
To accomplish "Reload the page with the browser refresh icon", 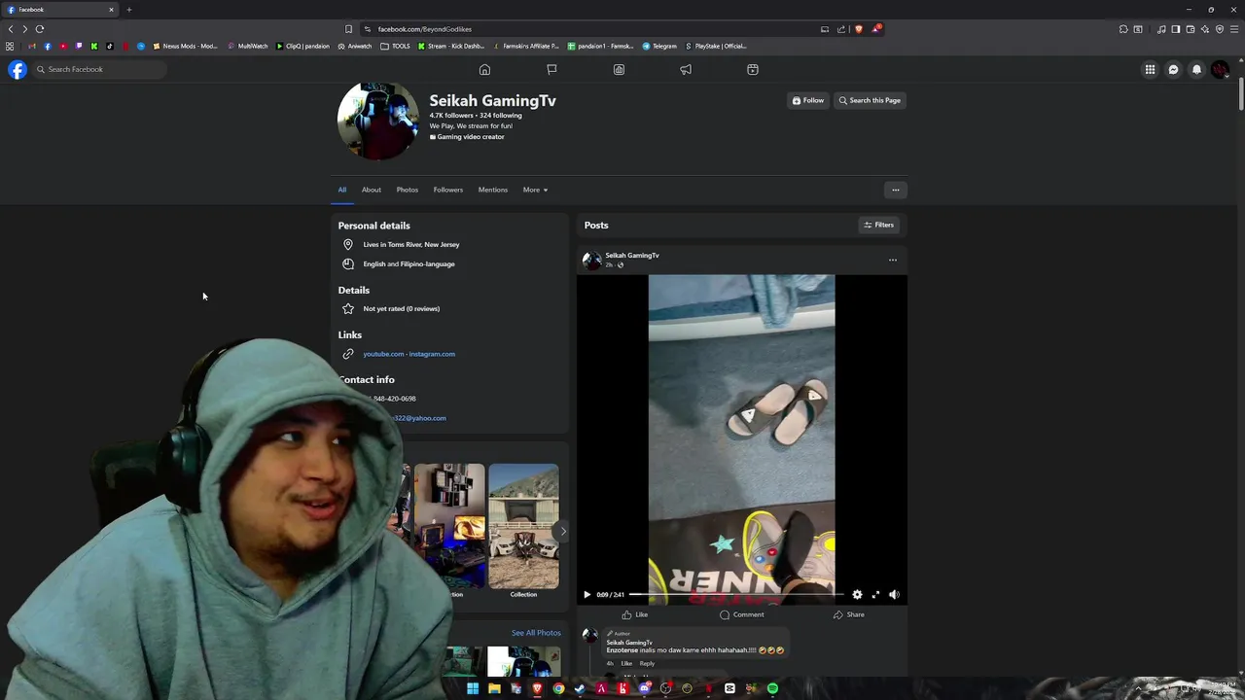I will (40, 29).
